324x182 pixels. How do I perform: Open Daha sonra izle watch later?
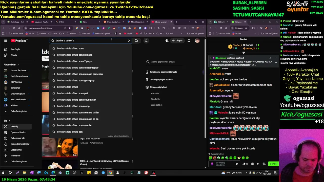click(x=17, y=138)
